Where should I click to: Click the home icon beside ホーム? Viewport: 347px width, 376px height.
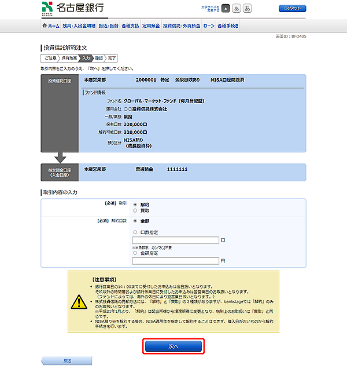tap(45, 25)
